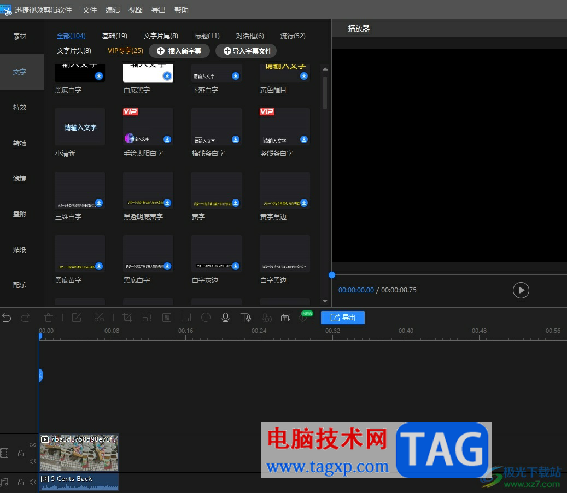
Task: Open the 视图 menu
Action: (135, 10)
